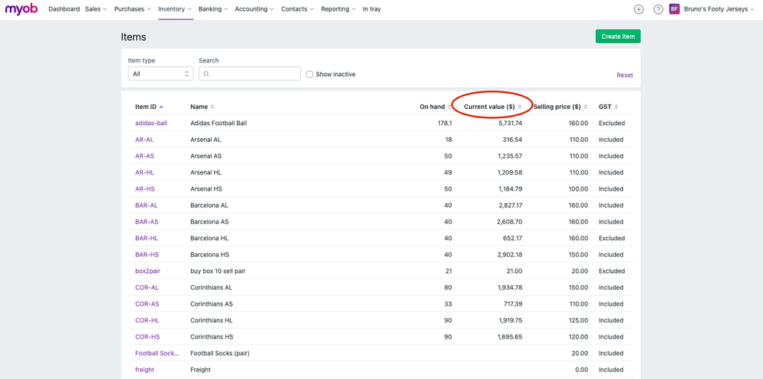Screen dimensions: 763x379
Task: Expand the Sales menu
Action: (95, 9)
